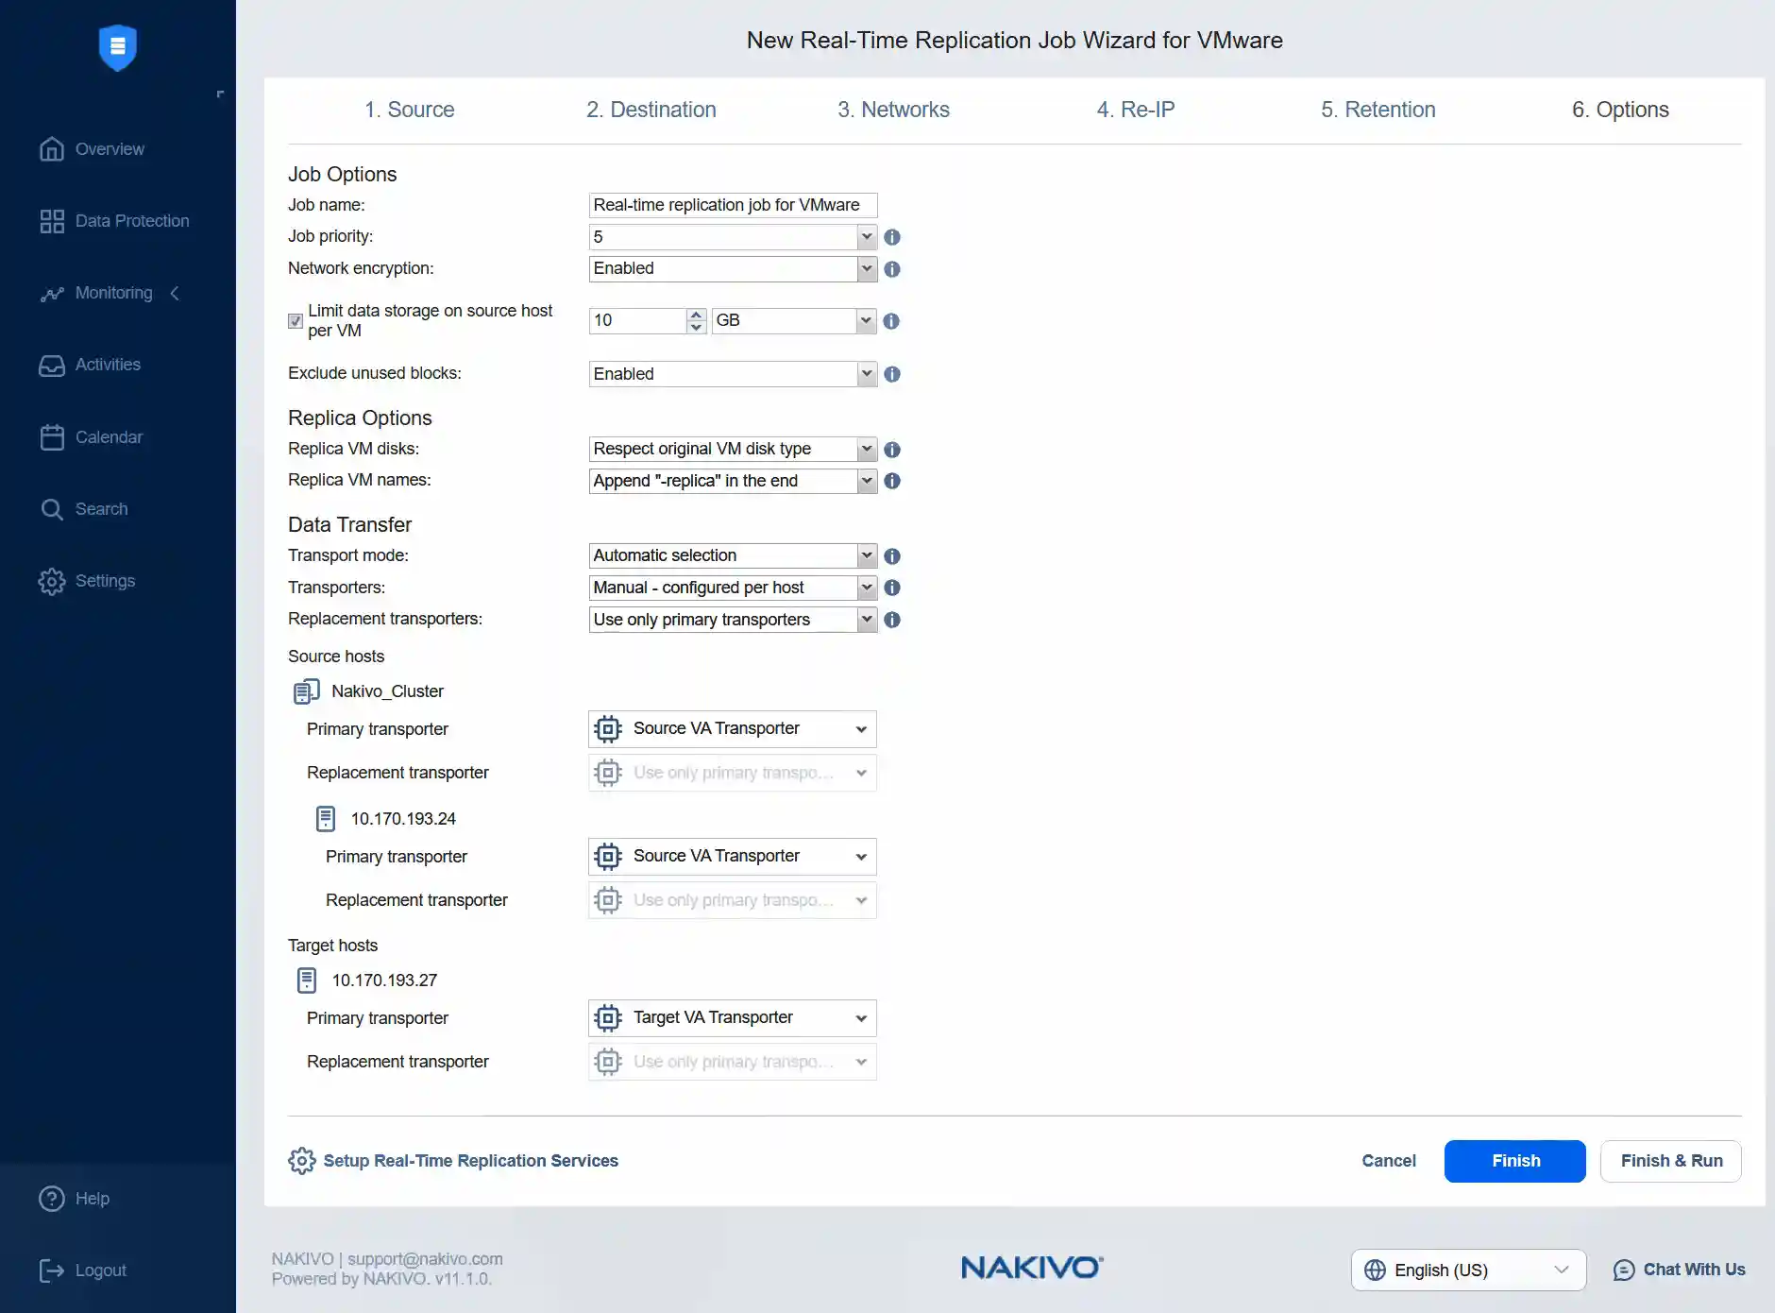
Task: Click the Finish & Run button
Action: 1668,1161
